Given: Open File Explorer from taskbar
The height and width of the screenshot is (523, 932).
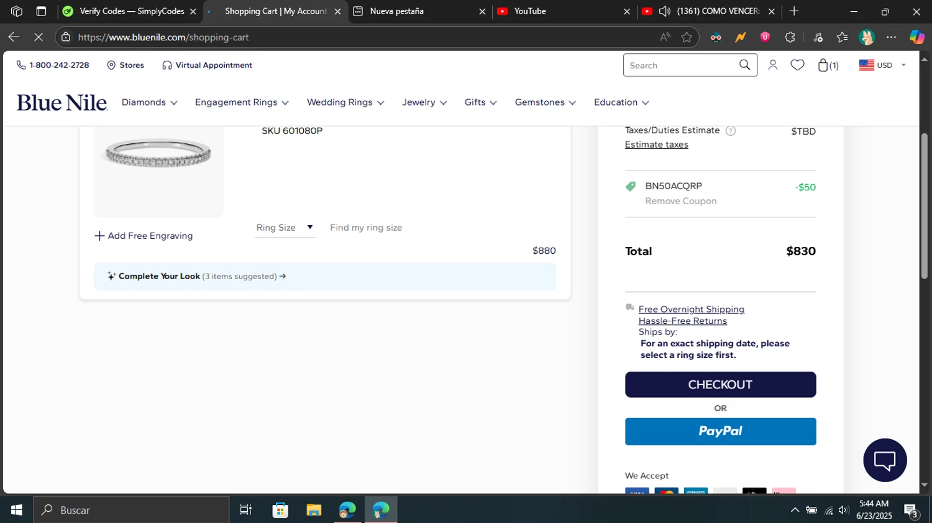Looking at the screenshot, I should point(314,510).
